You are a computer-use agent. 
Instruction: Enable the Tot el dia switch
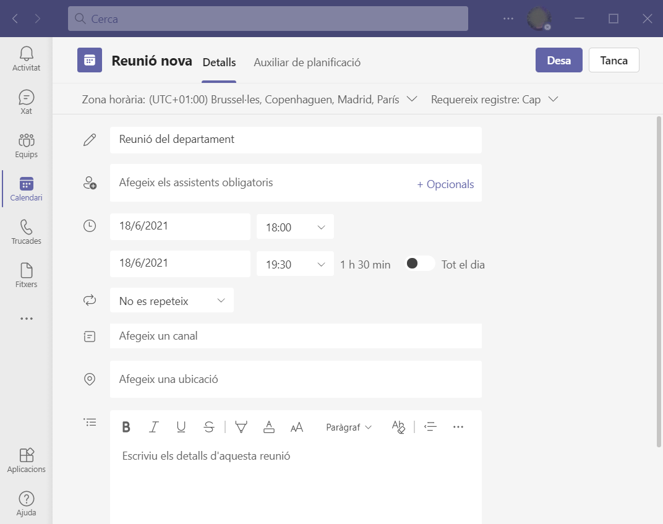point(419,264)
